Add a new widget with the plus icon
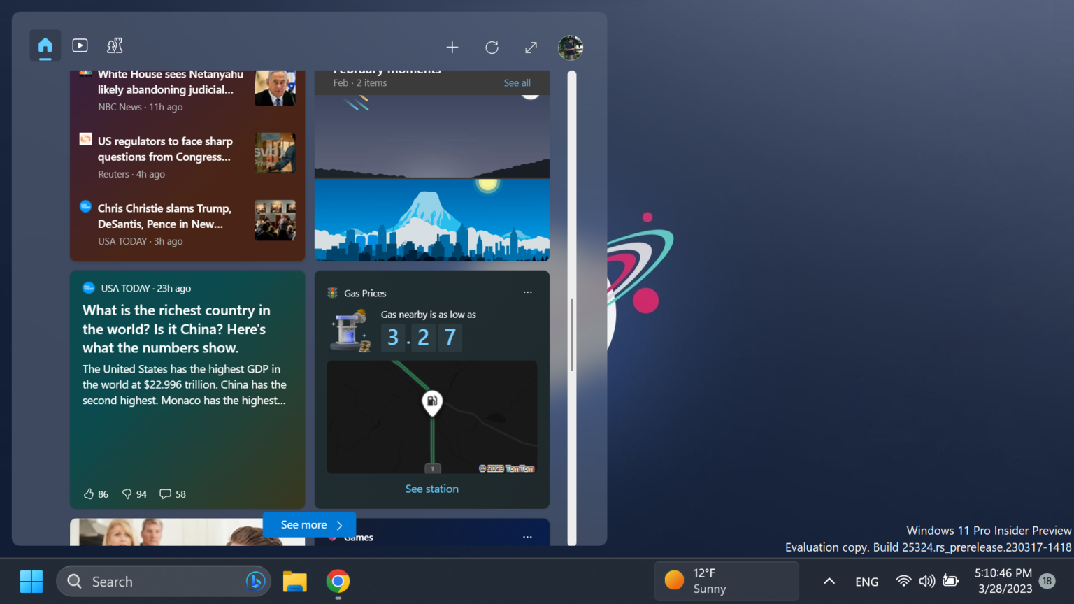1074x604 pixels. 452,48
